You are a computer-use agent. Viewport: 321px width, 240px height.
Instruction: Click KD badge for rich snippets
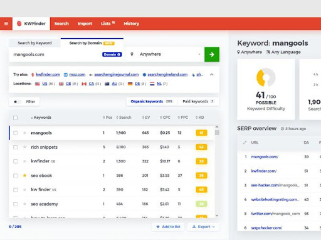pos(201,147)
